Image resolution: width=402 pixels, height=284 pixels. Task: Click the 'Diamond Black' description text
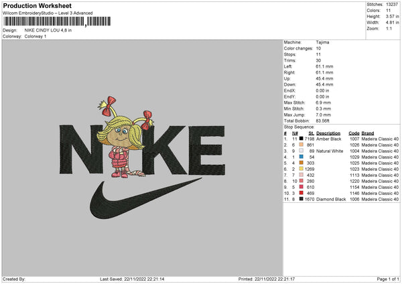331,199
